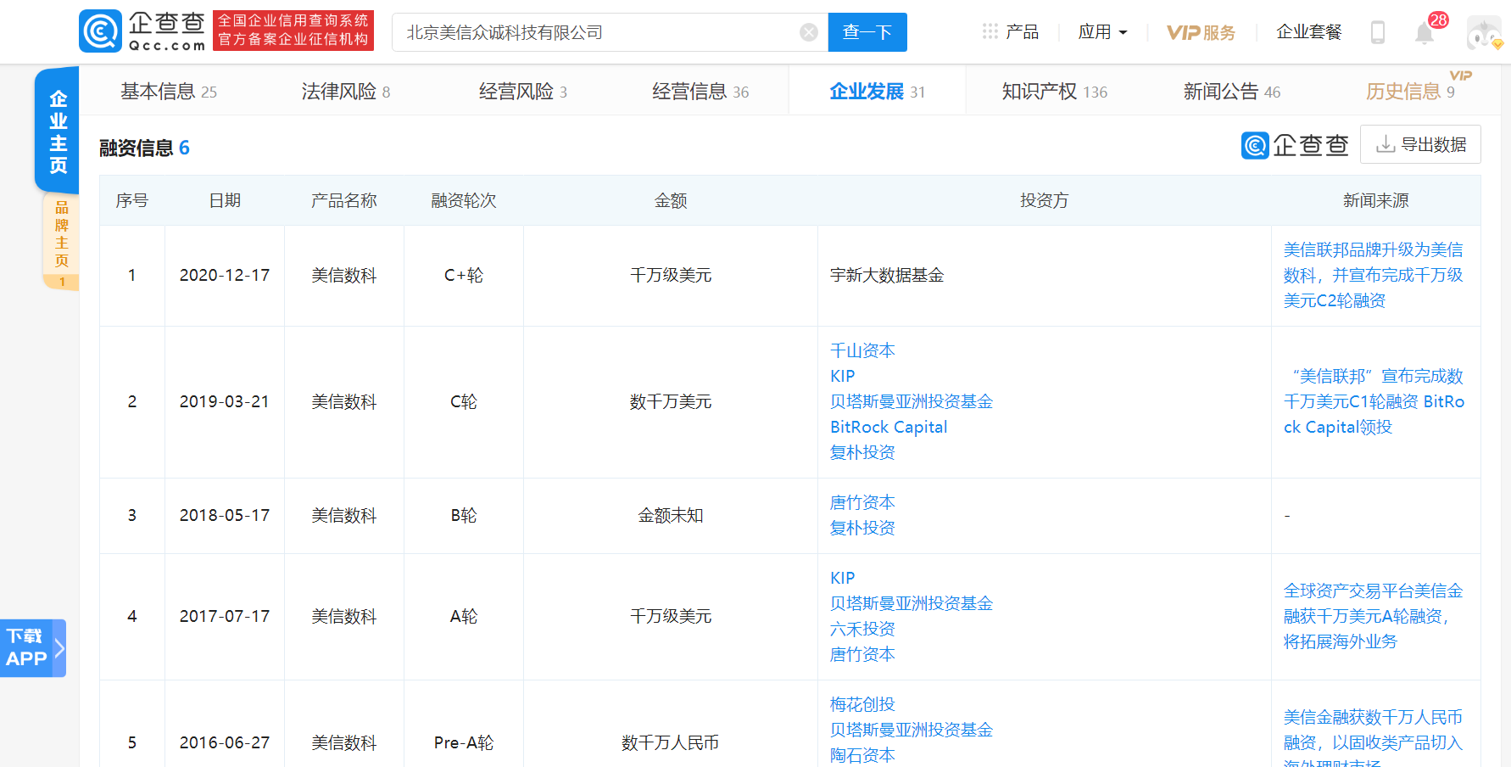1511x767 pixels.
Task: Open BitRock Capital investor link
Action: click(889, 427)
